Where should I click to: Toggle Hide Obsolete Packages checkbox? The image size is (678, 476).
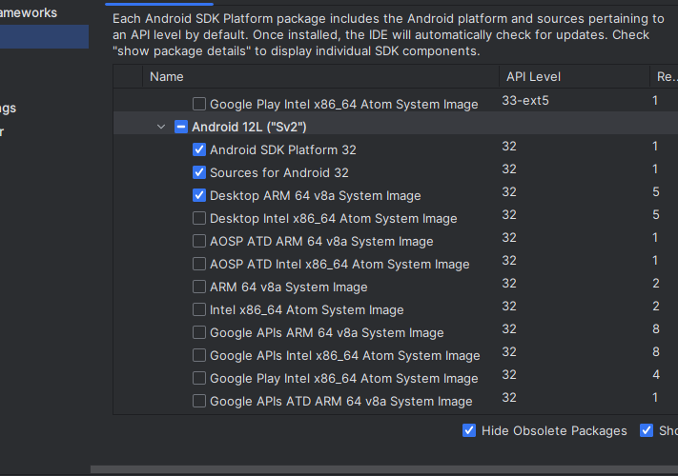coord(469,430)
